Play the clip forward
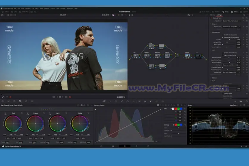This screenshot has width=249, height=166. pyautogui.click(x=63, y=97)
